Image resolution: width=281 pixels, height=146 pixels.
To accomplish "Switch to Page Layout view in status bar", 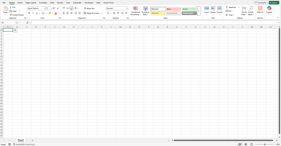I will [246, 145].
